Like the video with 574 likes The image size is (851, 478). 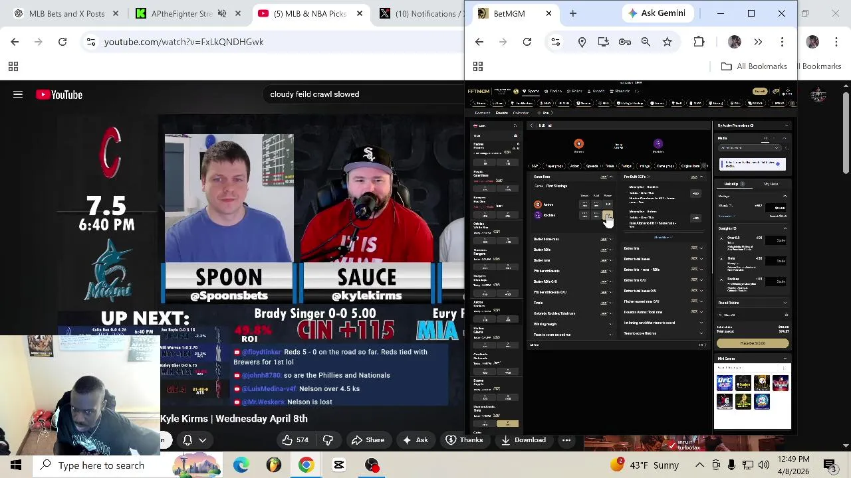pos(295,439)
